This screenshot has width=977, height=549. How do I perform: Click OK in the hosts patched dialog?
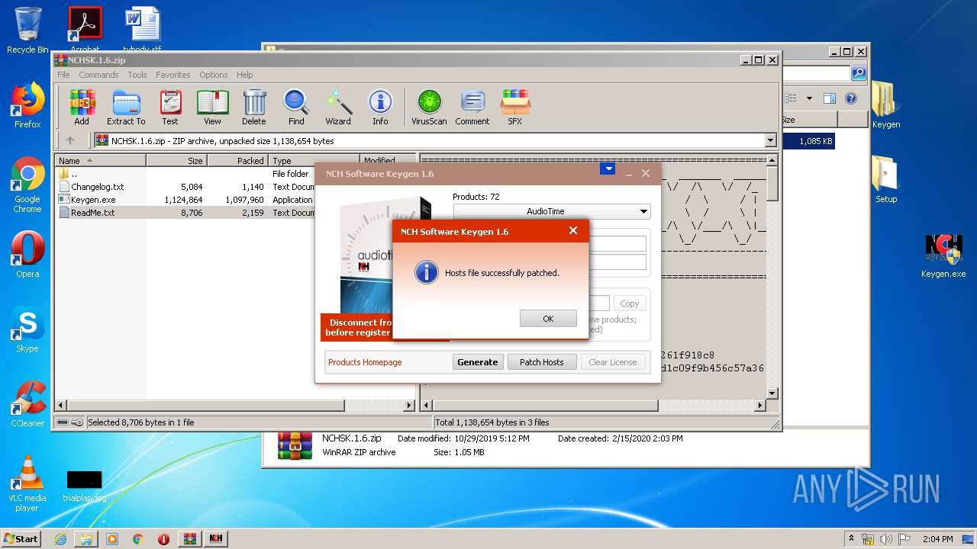[548, 319]
